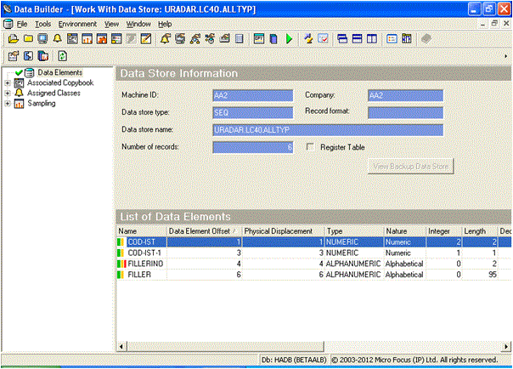
Task: Click the open folder icon in toolbar
Action: (14, 39)
